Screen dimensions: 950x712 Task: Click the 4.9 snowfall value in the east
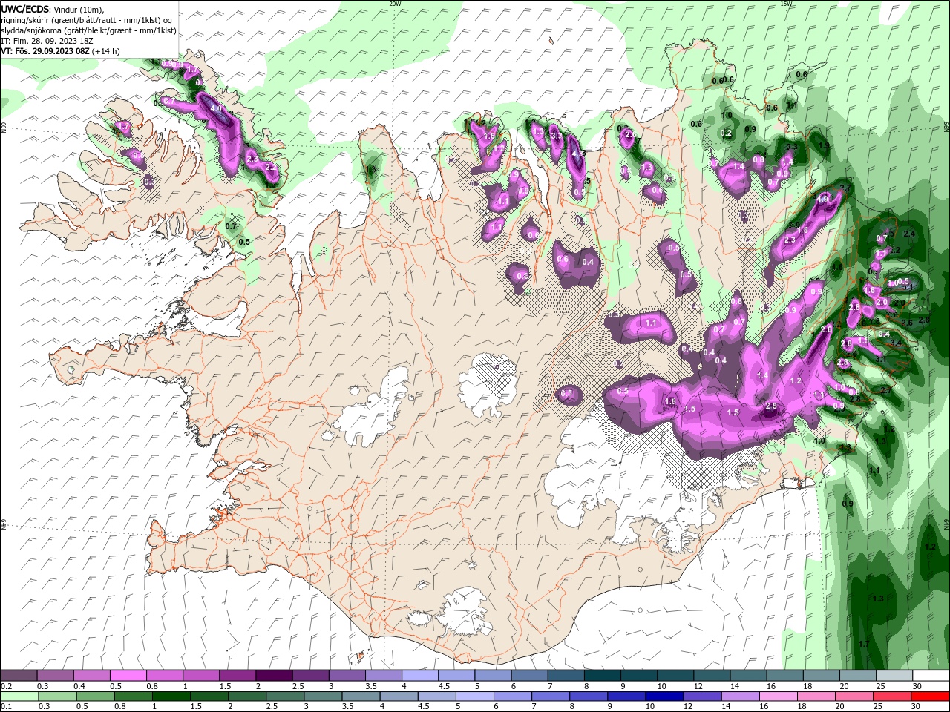[822, 200]
